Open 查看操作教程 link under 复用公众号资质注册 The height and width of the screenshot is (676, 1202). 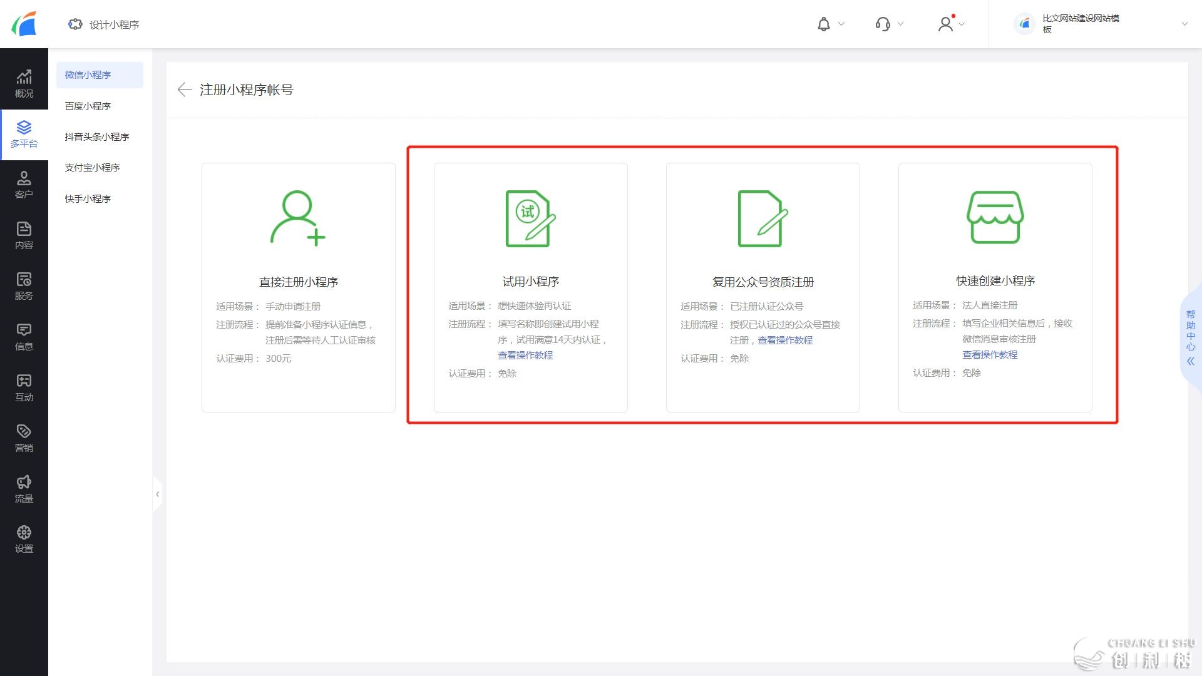pyautogui.click(x=785, y=340)
